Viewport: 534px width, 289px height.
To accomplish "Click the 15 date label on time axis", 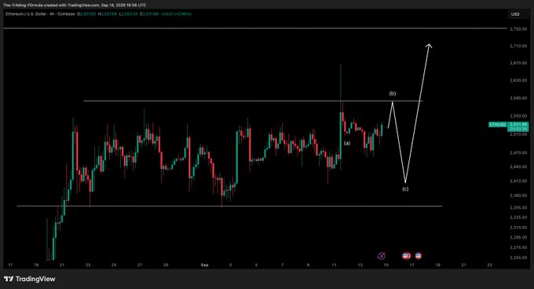I will click(386, 265).
